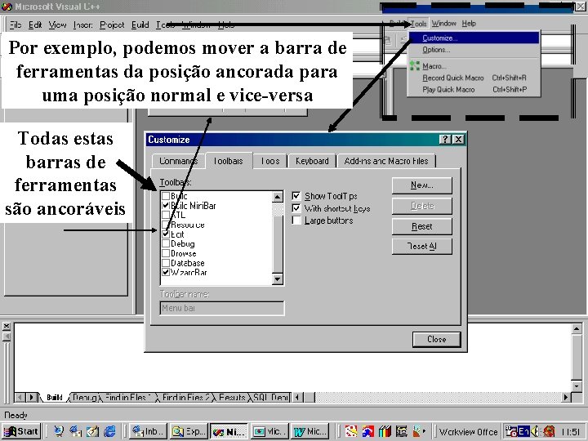
Task: Click the output tabs scroll-right arrow
Action: pyautogui.click(x=32, y=397)
